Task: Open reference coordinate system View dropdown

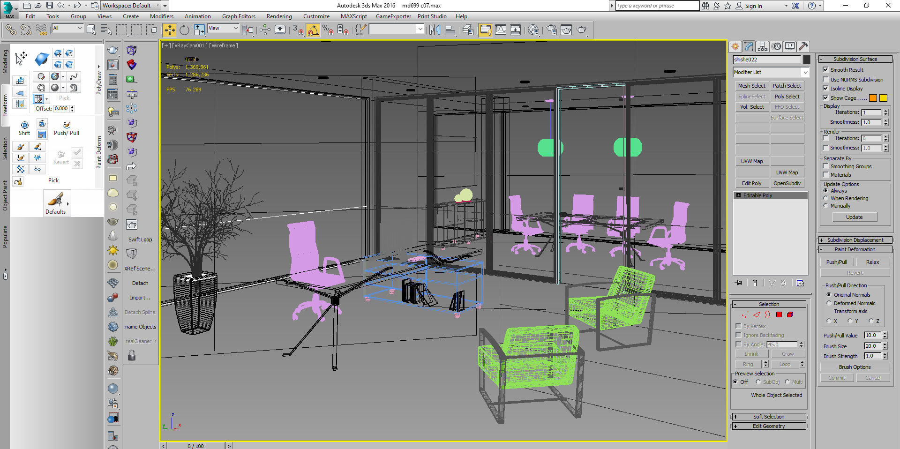Action: tap(224, 28)
